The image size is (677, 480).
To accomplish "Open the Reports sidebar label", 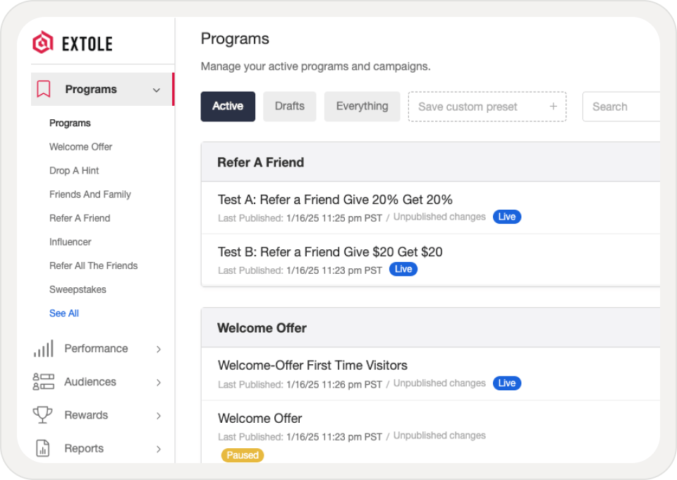I will (84, 448).
